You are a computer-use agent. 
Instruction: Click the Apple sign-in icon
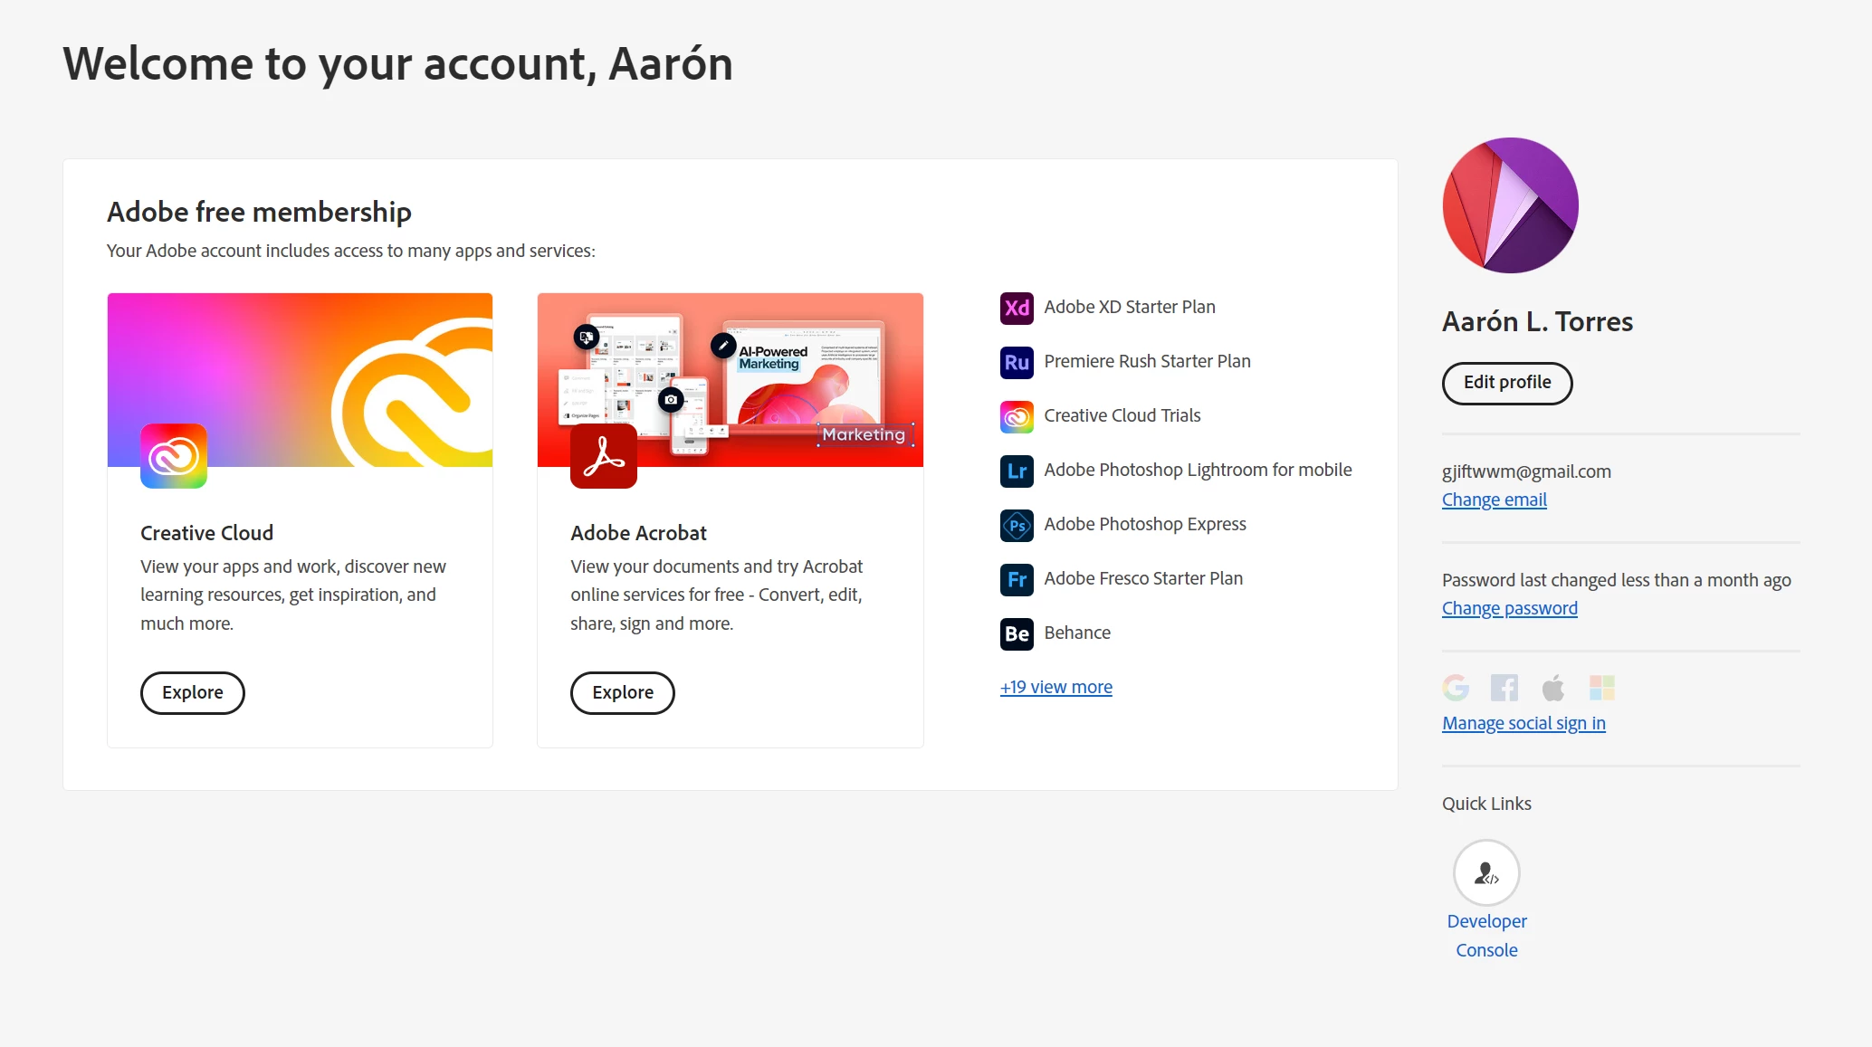click(1553, 688)
